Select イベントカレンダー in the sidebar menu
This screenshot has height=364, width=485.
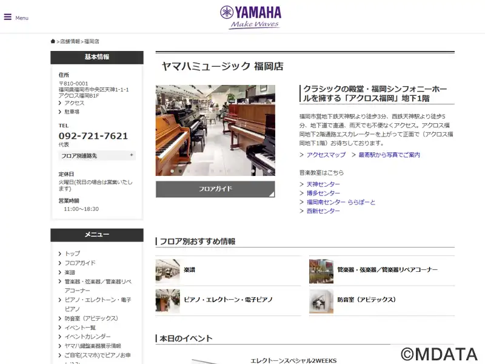pos(87,337)
